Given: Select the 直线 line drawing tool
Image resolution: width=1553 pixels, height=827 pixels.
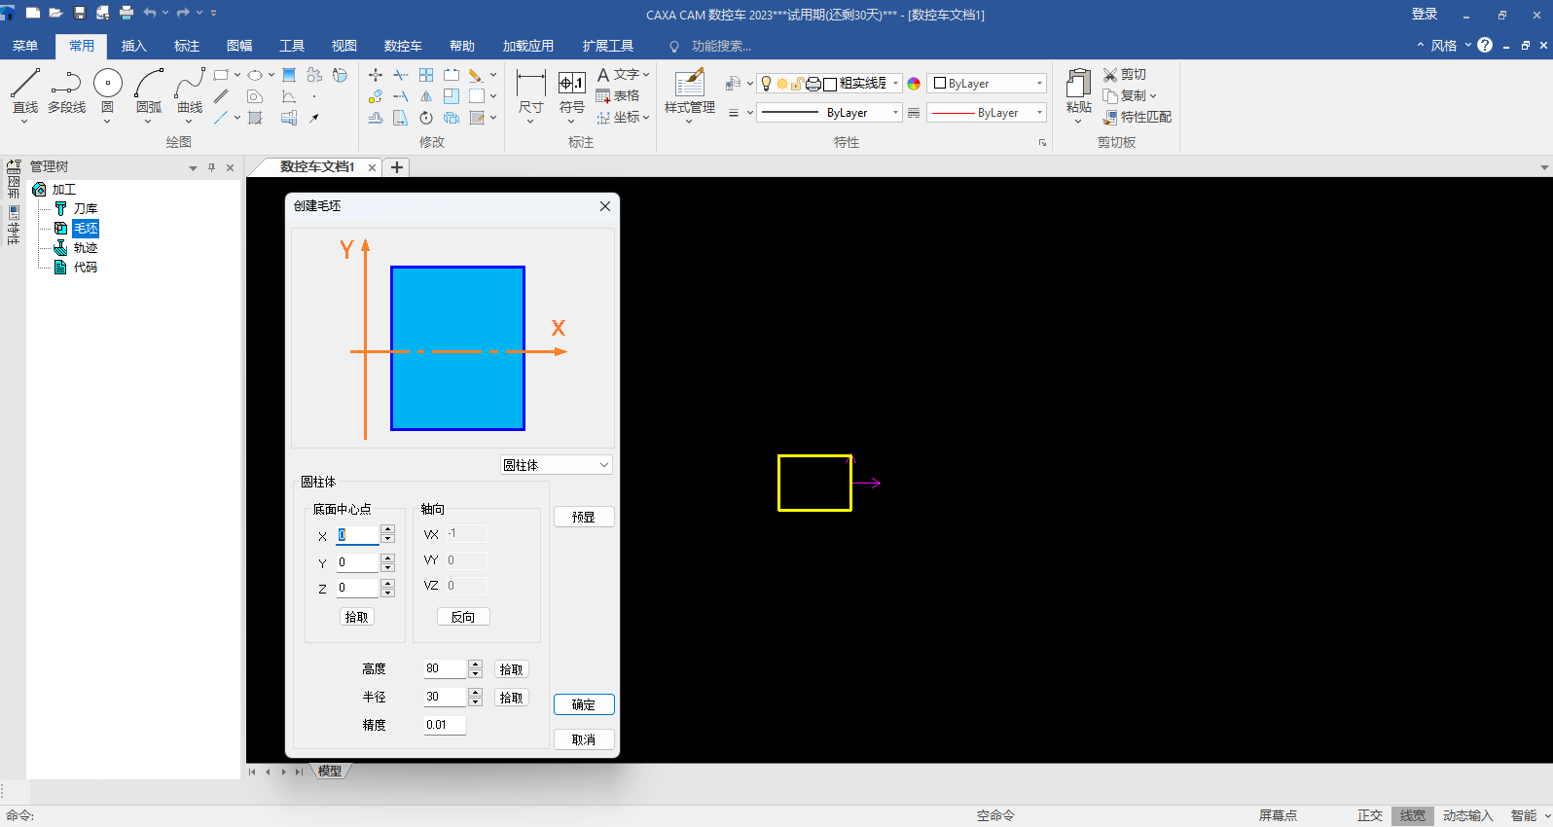Looking at the screenshot, I should (25, 90).
